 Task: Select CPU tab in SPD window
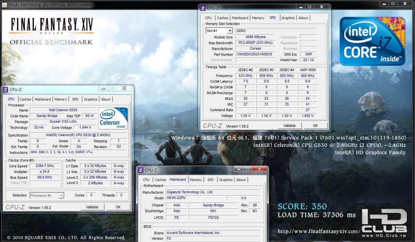pyautogui.click(x=208, y=18)
